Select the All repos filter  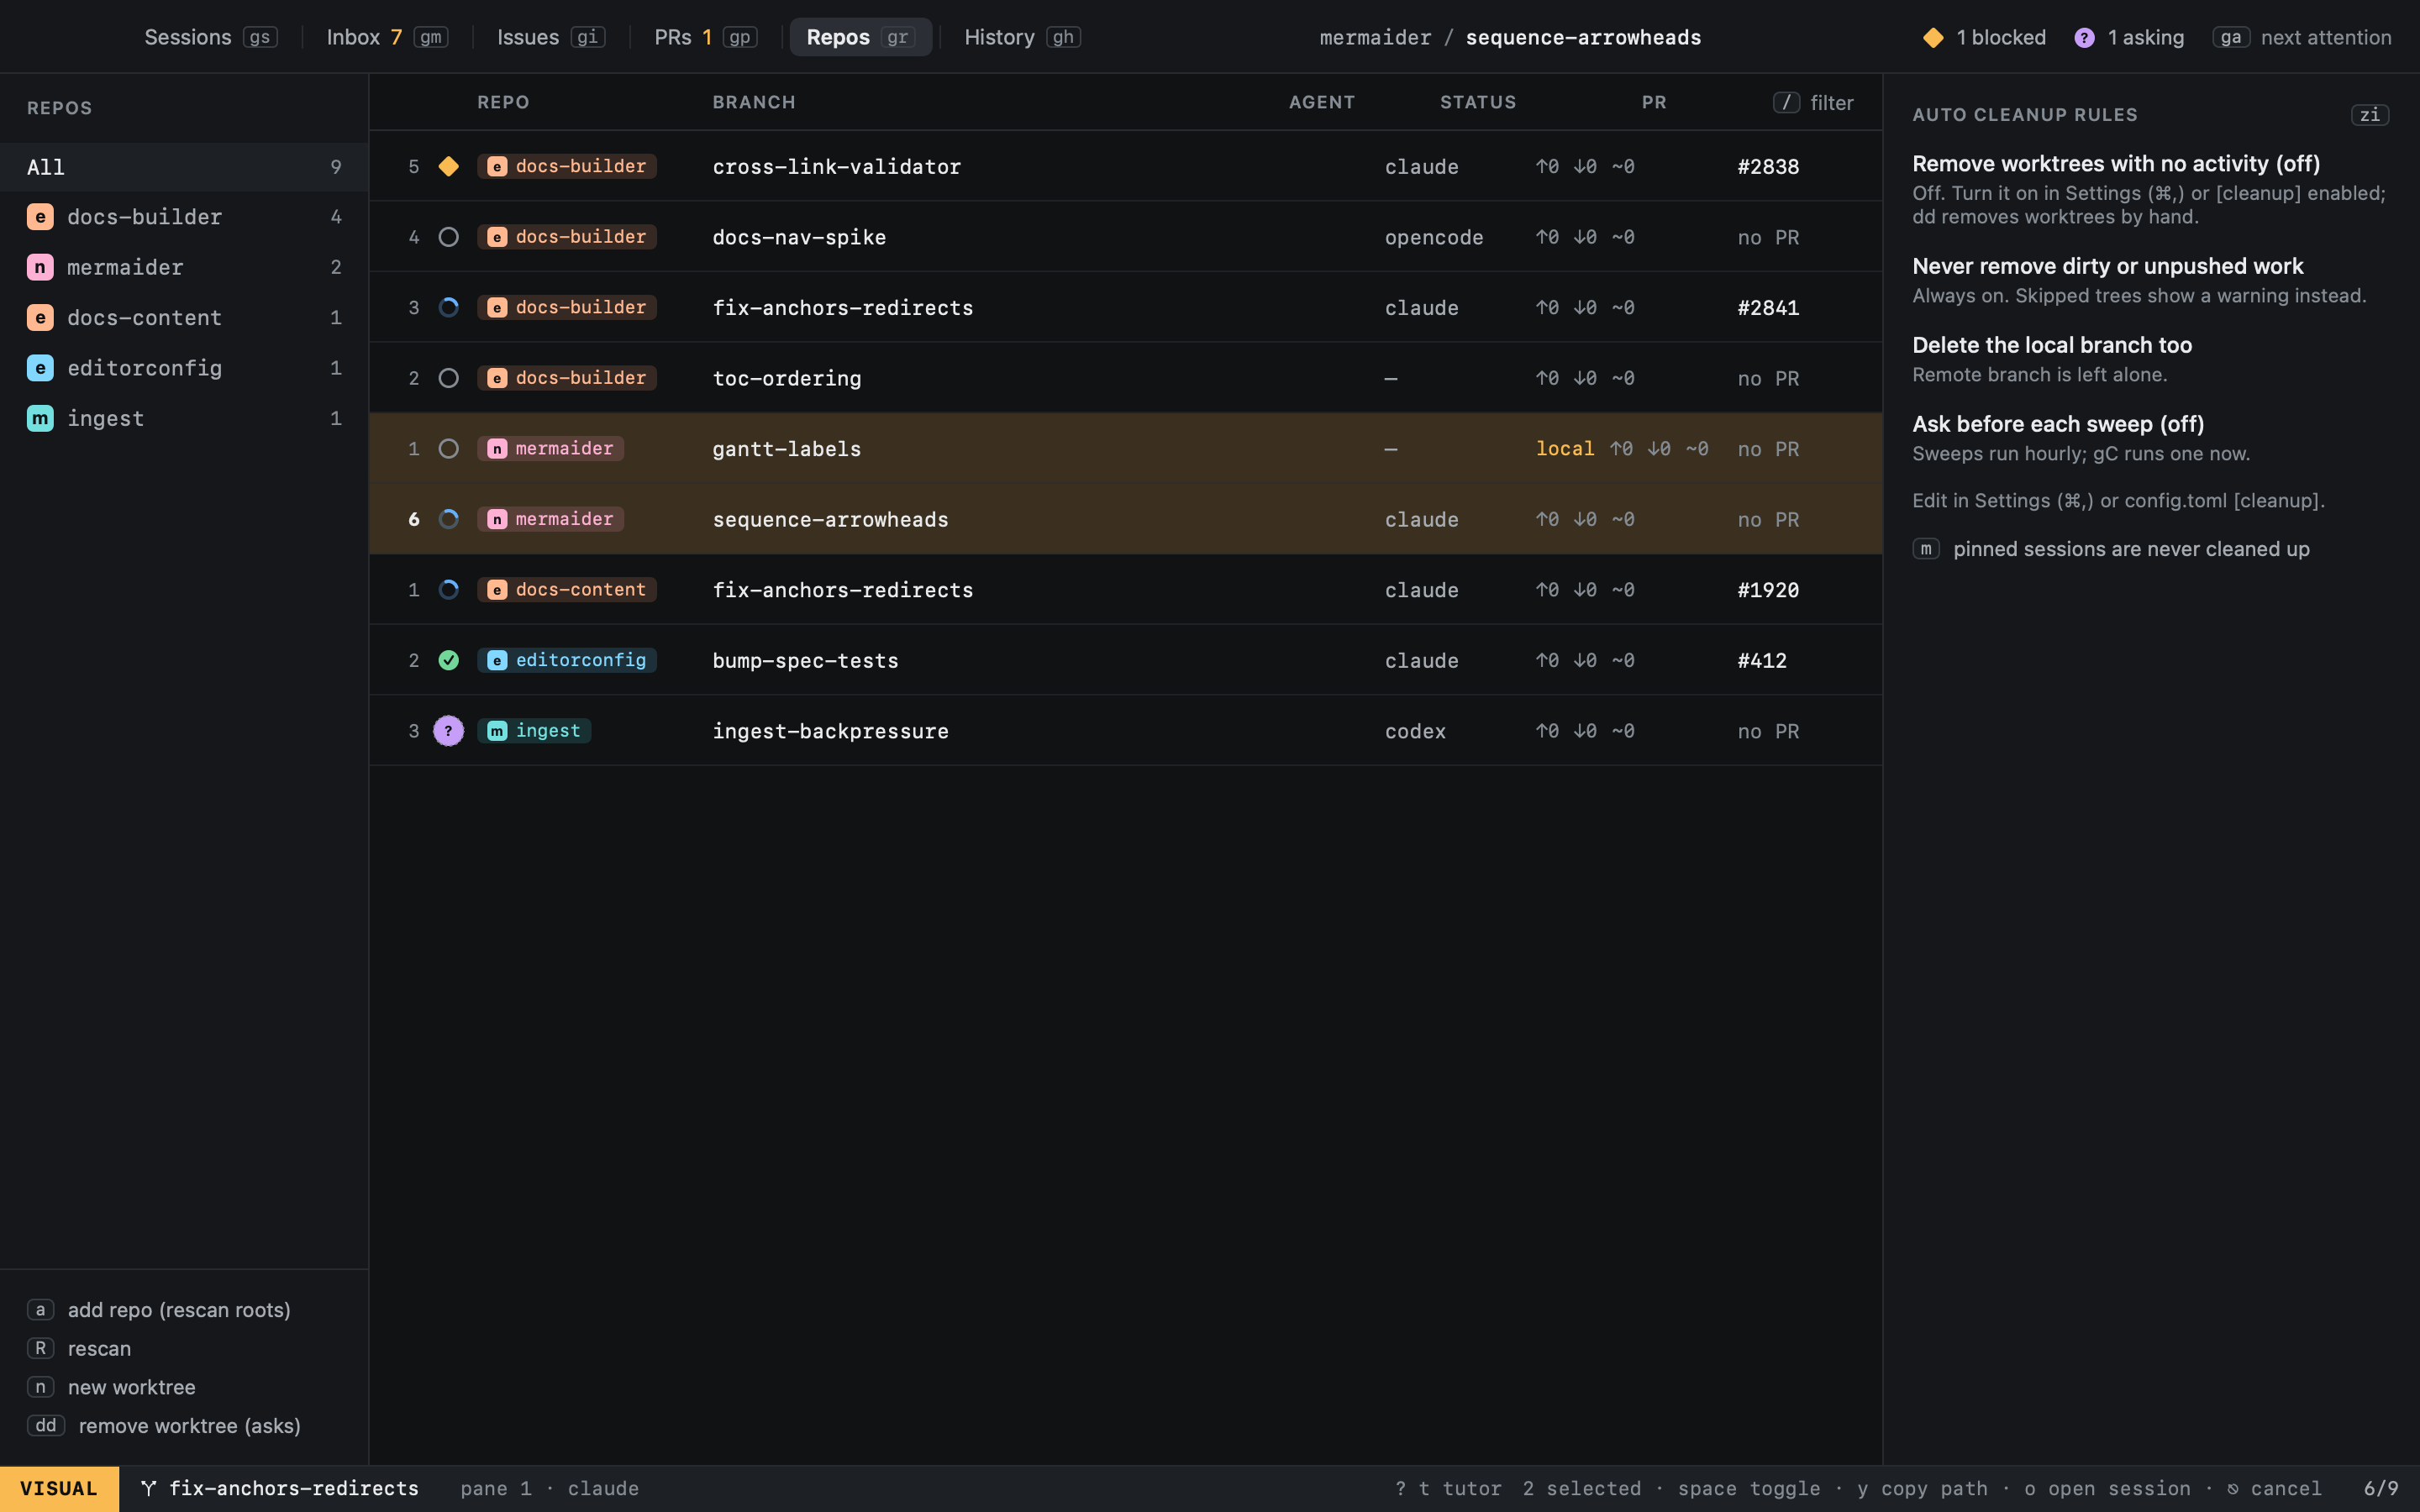pos(184,167)
